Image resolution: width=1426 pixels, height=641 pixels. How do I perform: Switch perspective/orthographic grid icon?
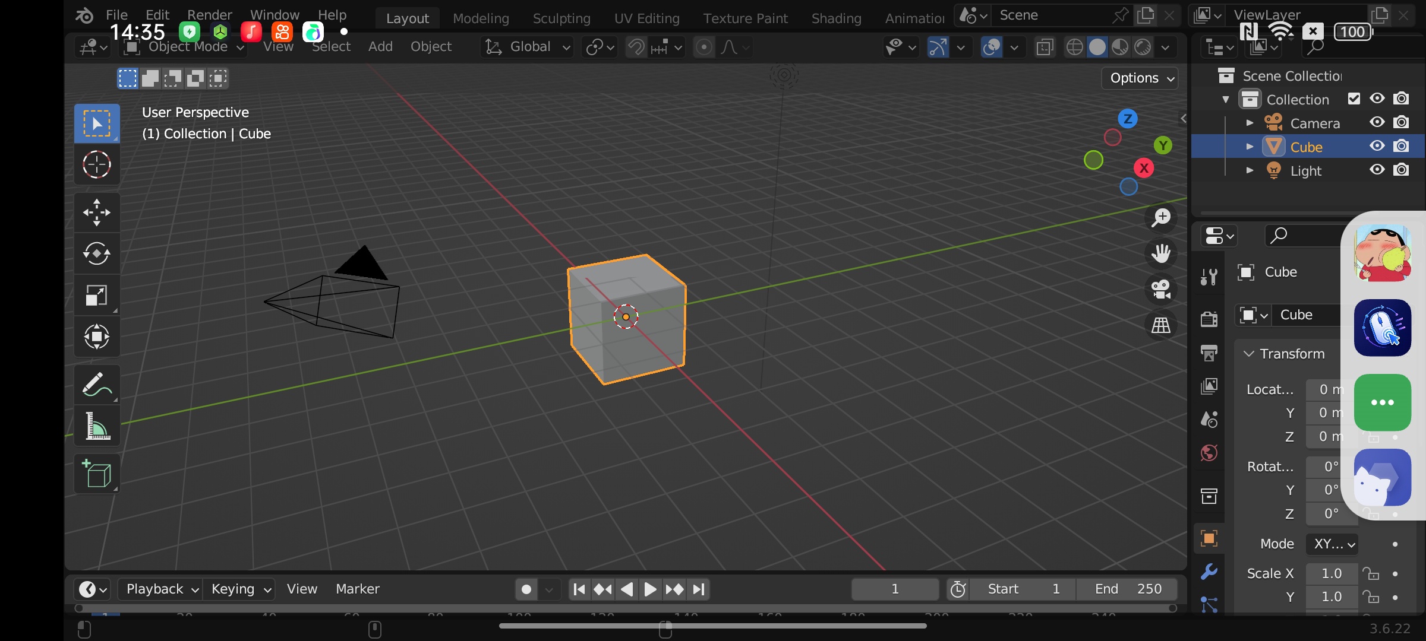point(1160,325)
